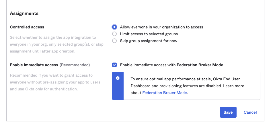Click the (Recommended) text

point(75,65)
